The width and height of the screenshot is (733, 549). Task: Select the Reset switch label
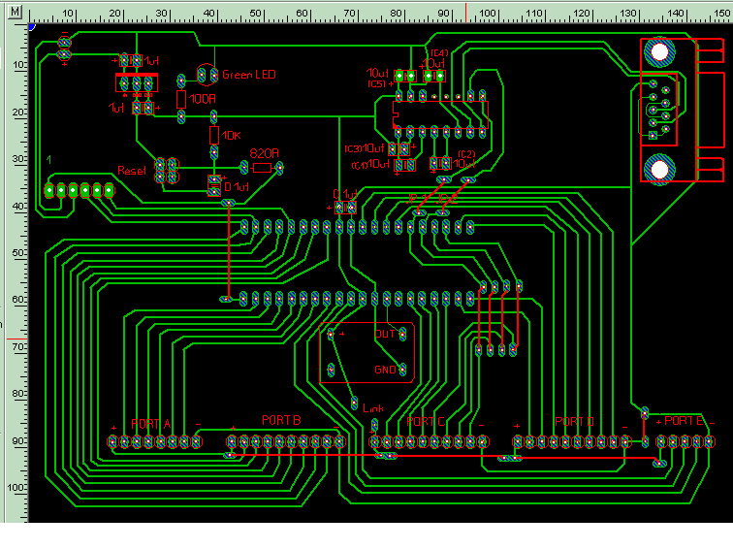click(131, 170)
